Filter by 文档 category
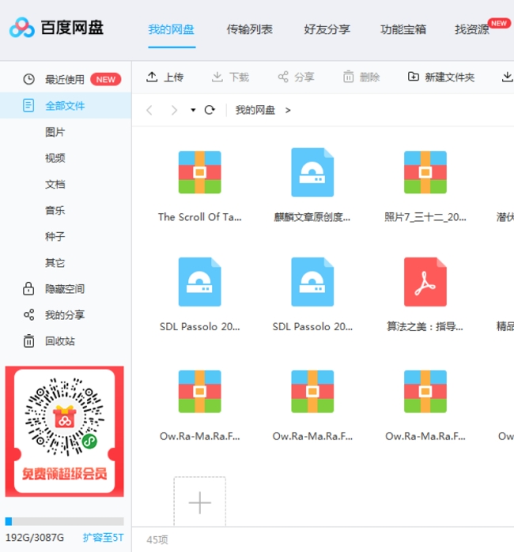The image size is (514, 552). [x=55, y=184]
